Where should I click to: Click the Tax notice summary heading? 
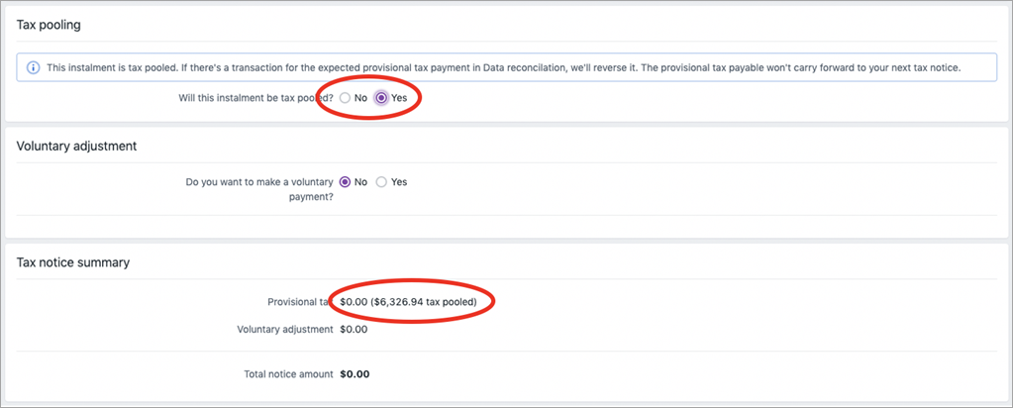[x=73, y=262]
